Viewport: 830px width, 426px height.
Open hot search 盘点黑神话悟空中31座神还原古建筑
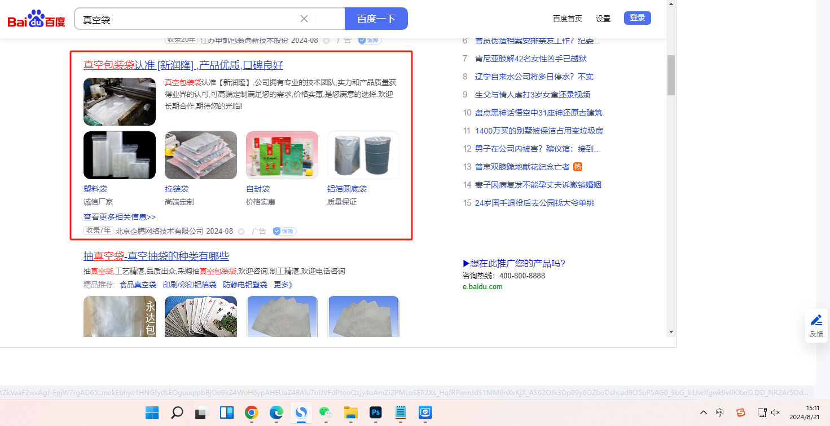tap(539, 113)
